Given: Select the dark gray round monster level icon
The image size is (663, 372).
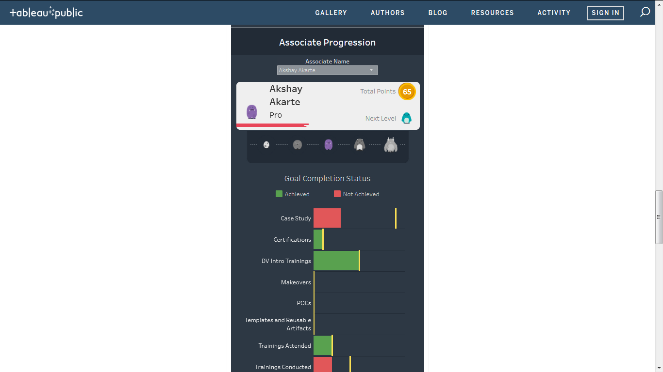Looking at the screenshot, I should click(298, 144).
